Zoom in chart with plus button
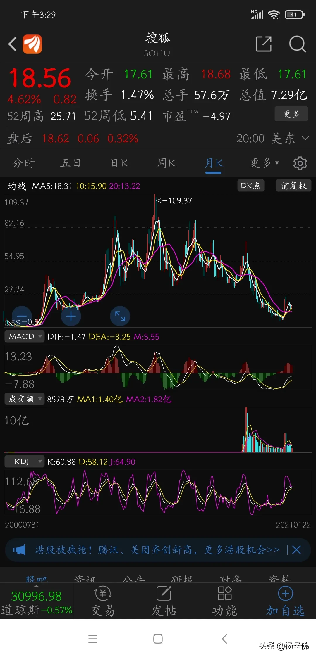Image resolution: width=316 pixels, height=657 pixels. click(x=71, y=316)
